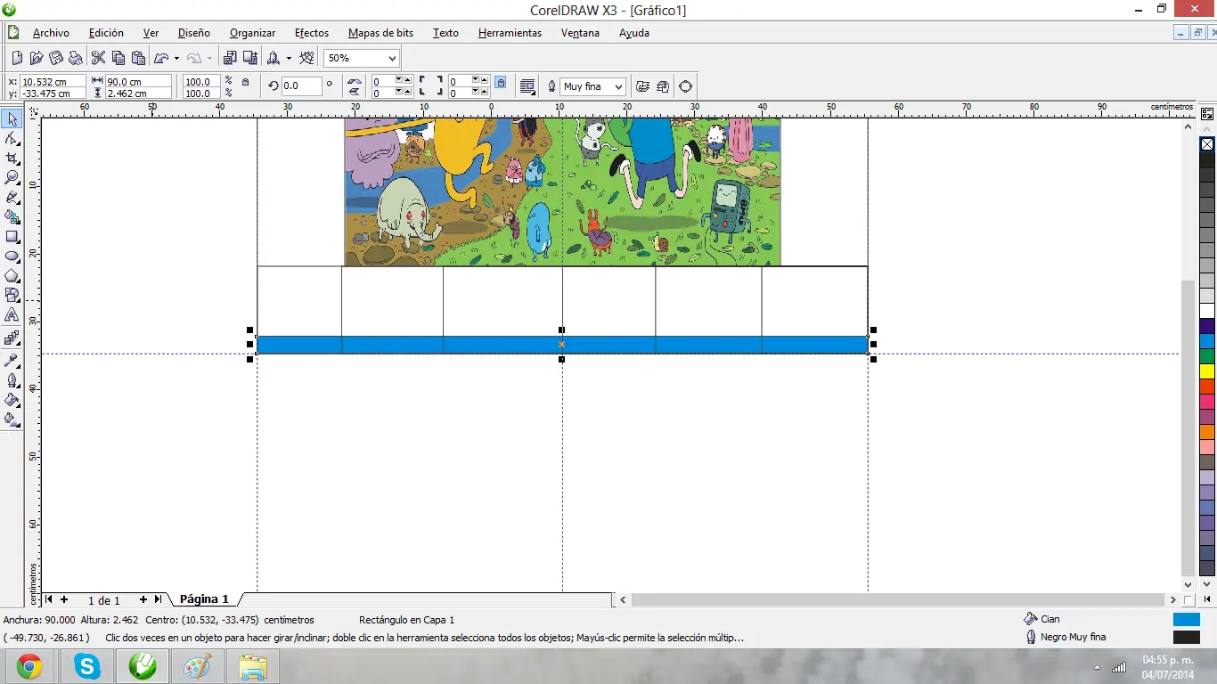Screen dimensions: 1217x684
Task: Open the Mapas de bits menu
Action: (x=380, y=33)
